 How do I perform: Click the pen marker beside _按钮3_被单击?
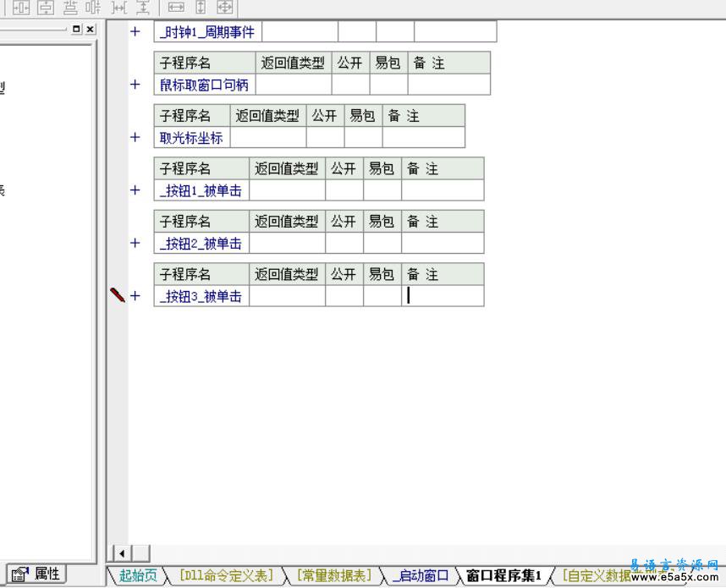[117, 295]
